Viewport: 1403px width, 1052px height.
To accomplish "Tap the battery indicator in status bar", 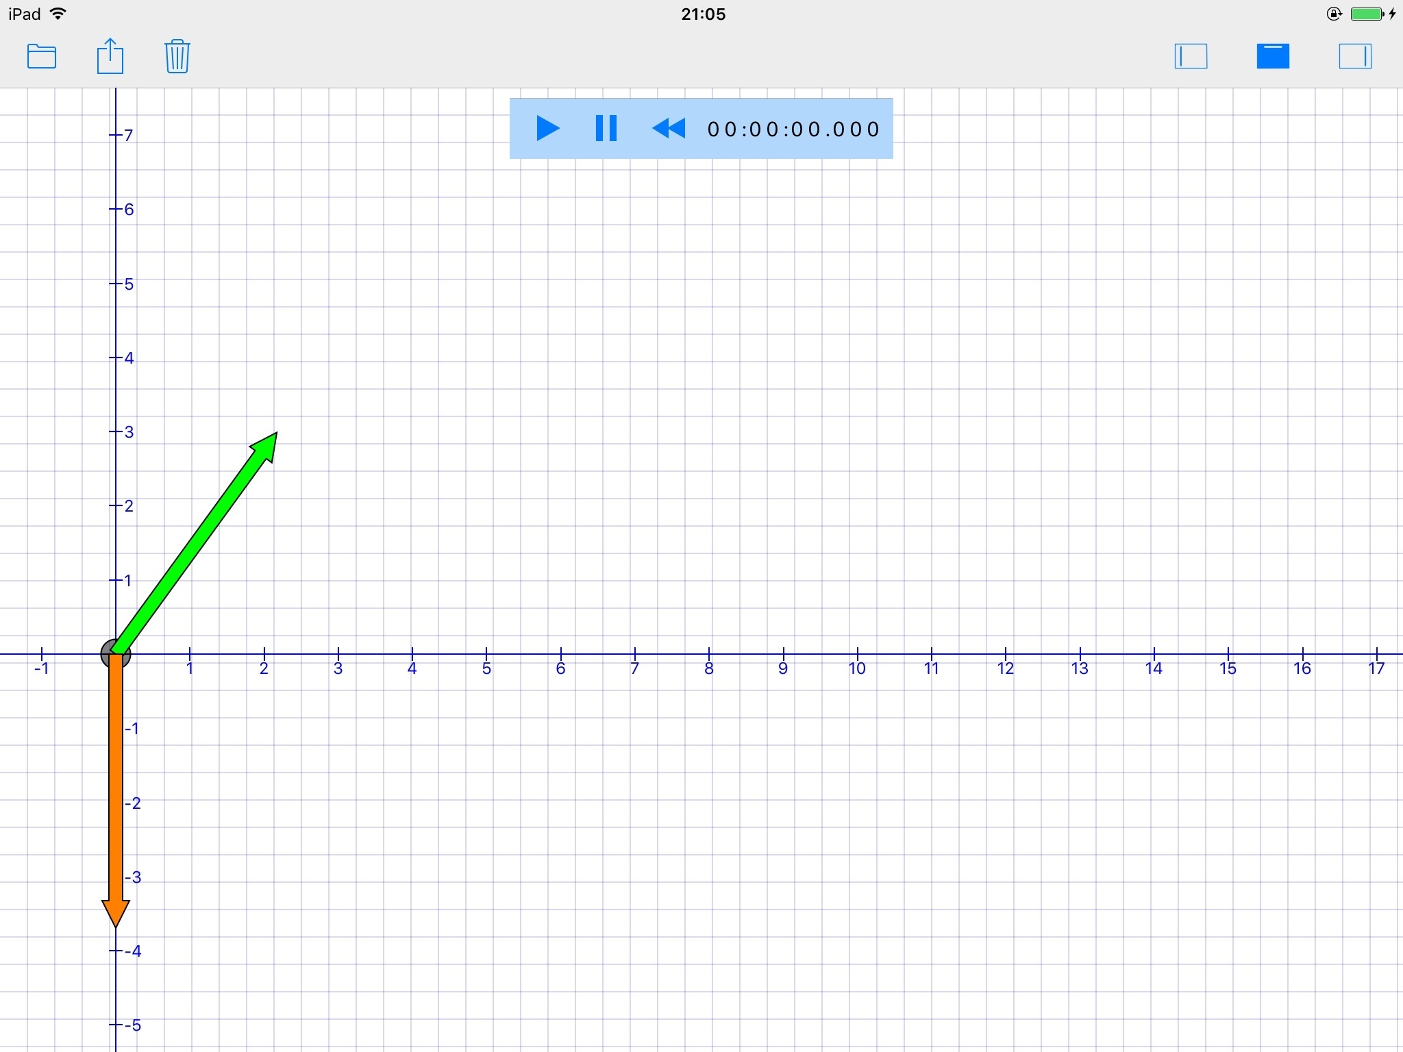I will tap(1367, 14).
